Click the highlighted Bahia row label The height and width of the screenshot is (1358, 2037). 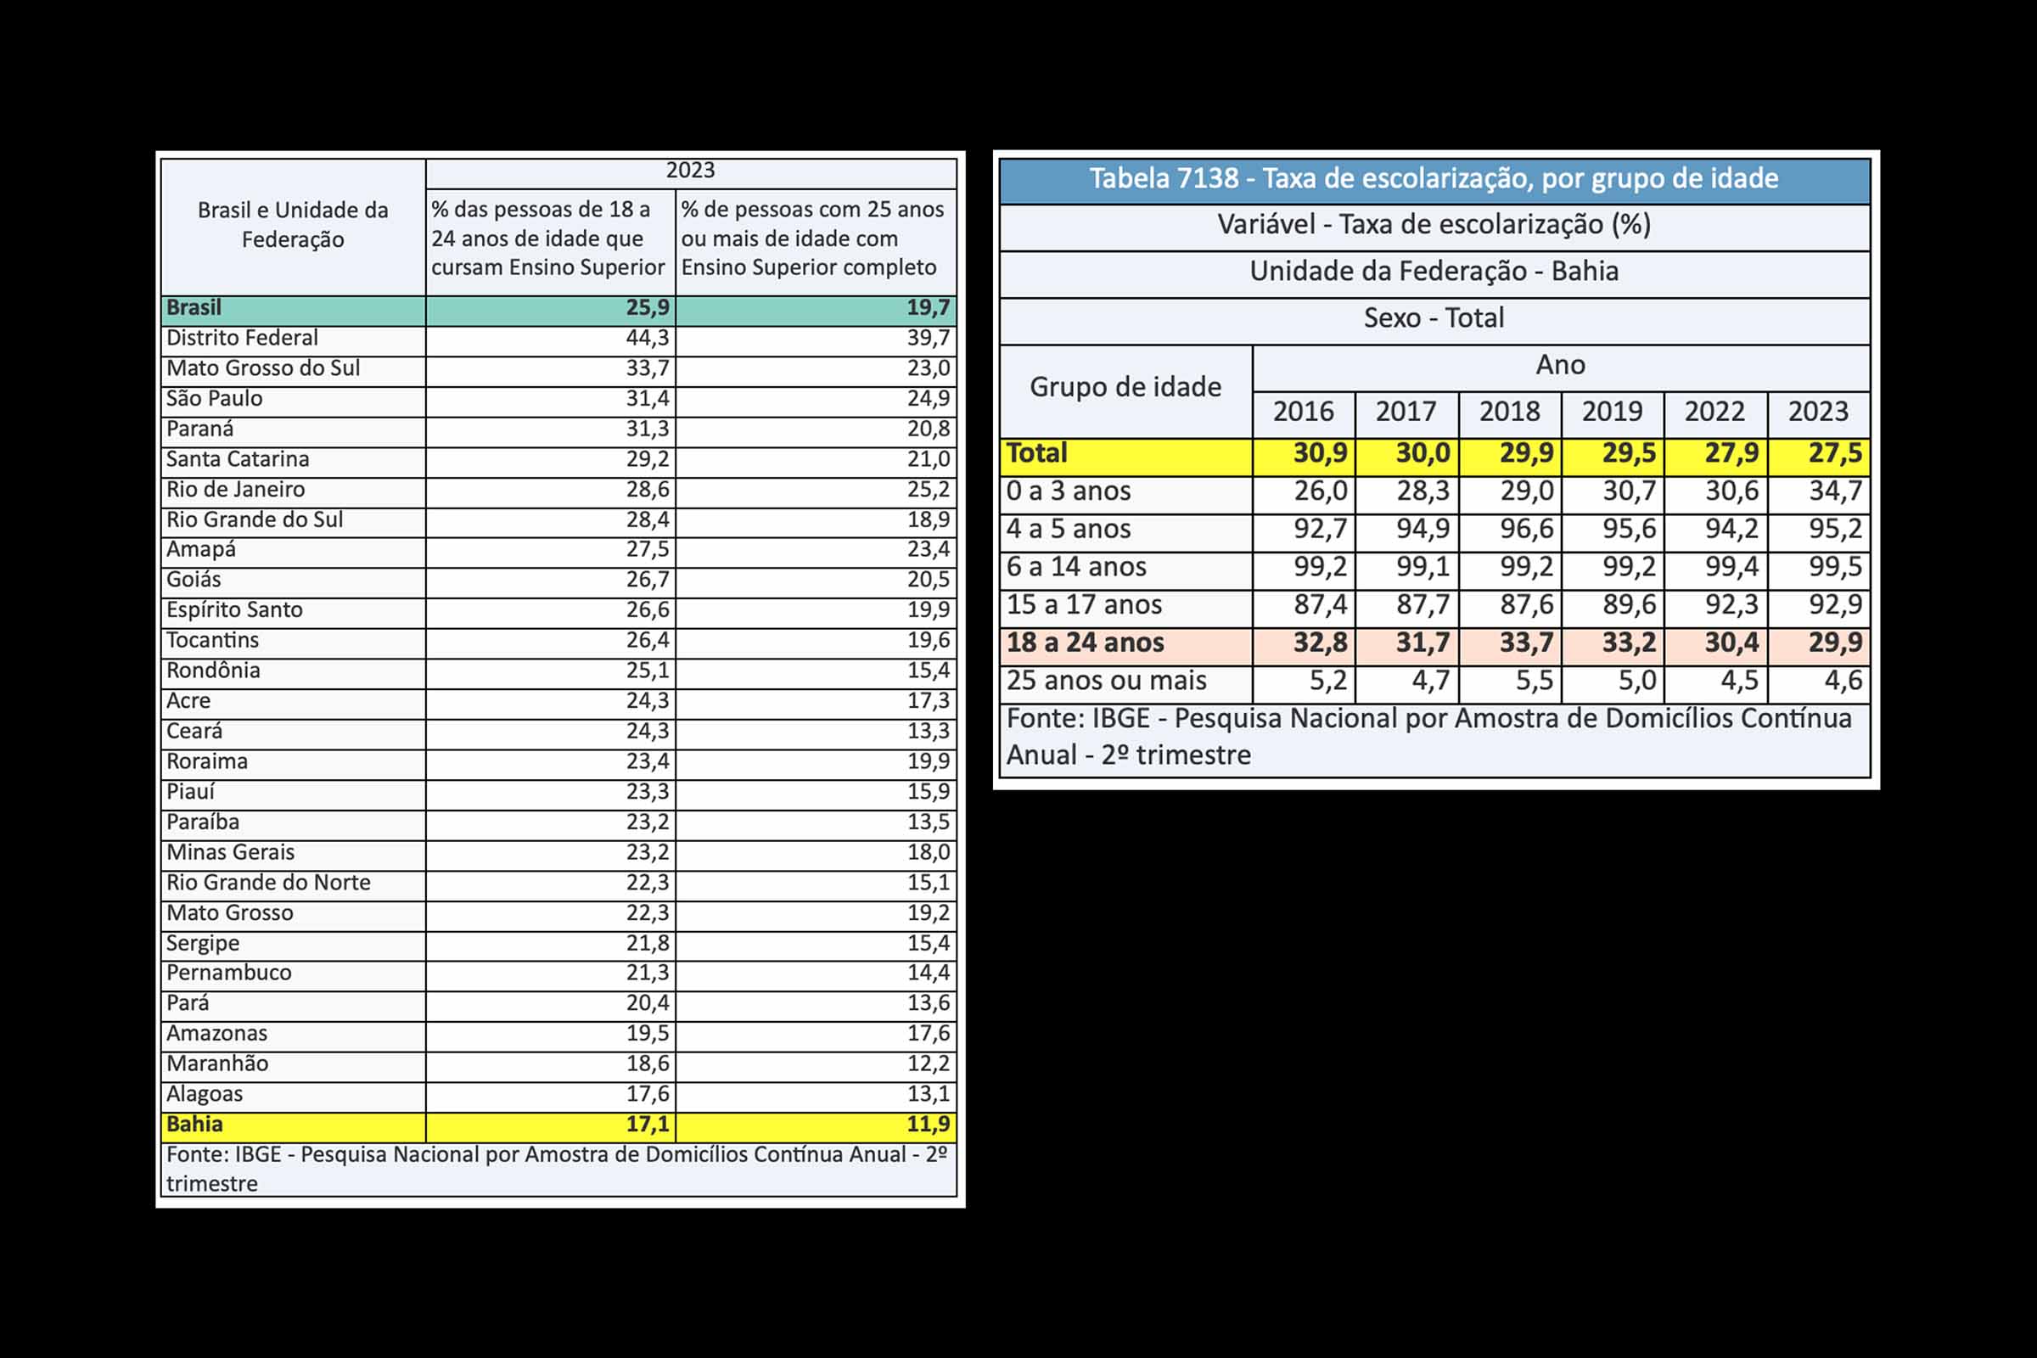pyautogui.click(x=194, y=1124)
